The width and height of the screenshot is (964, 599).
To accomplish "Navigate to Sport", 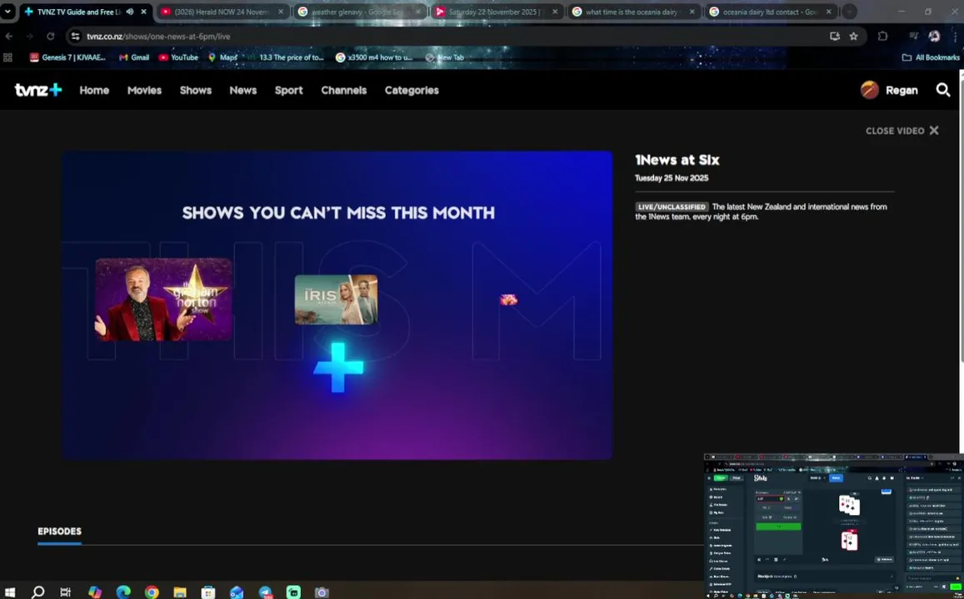I will click(x=288, y=90).
